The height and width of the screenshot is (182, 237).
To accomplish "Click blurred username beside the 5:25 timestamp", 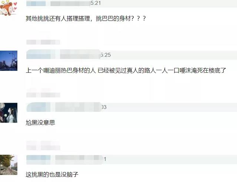I will coord(63,54).
